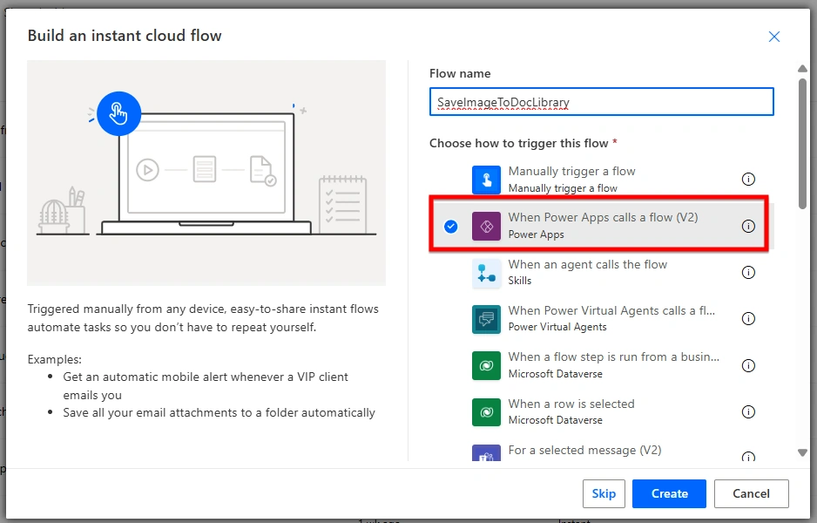This screenshot has width=817, height=523.
Task: Select When Power Virtual Agents calls a flow
Action: click(x=601, y=319)
